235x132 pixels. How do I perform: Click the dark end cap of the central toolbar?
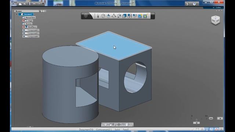click(x=153, y=16)
